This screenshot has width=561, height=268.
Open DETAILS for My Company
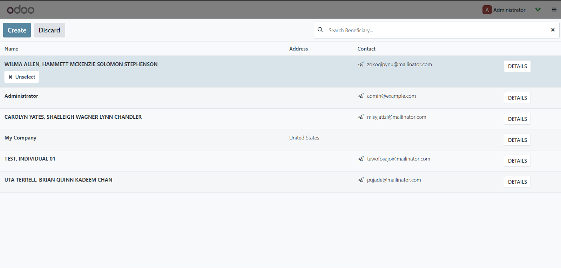click(517, 140)
